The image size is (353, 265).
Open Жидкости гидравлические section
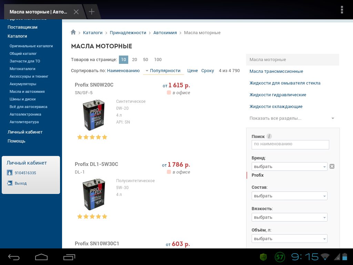278,95
